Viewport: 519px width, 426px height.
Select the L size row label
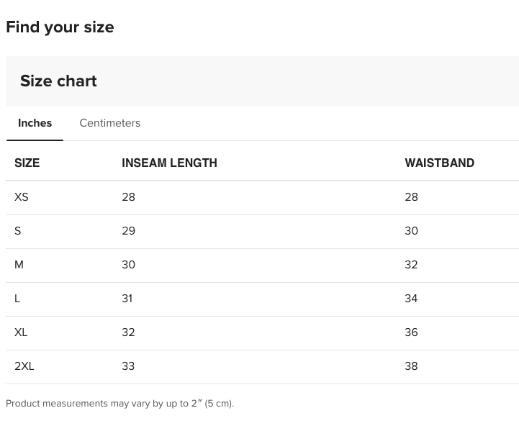coord(17,299)
